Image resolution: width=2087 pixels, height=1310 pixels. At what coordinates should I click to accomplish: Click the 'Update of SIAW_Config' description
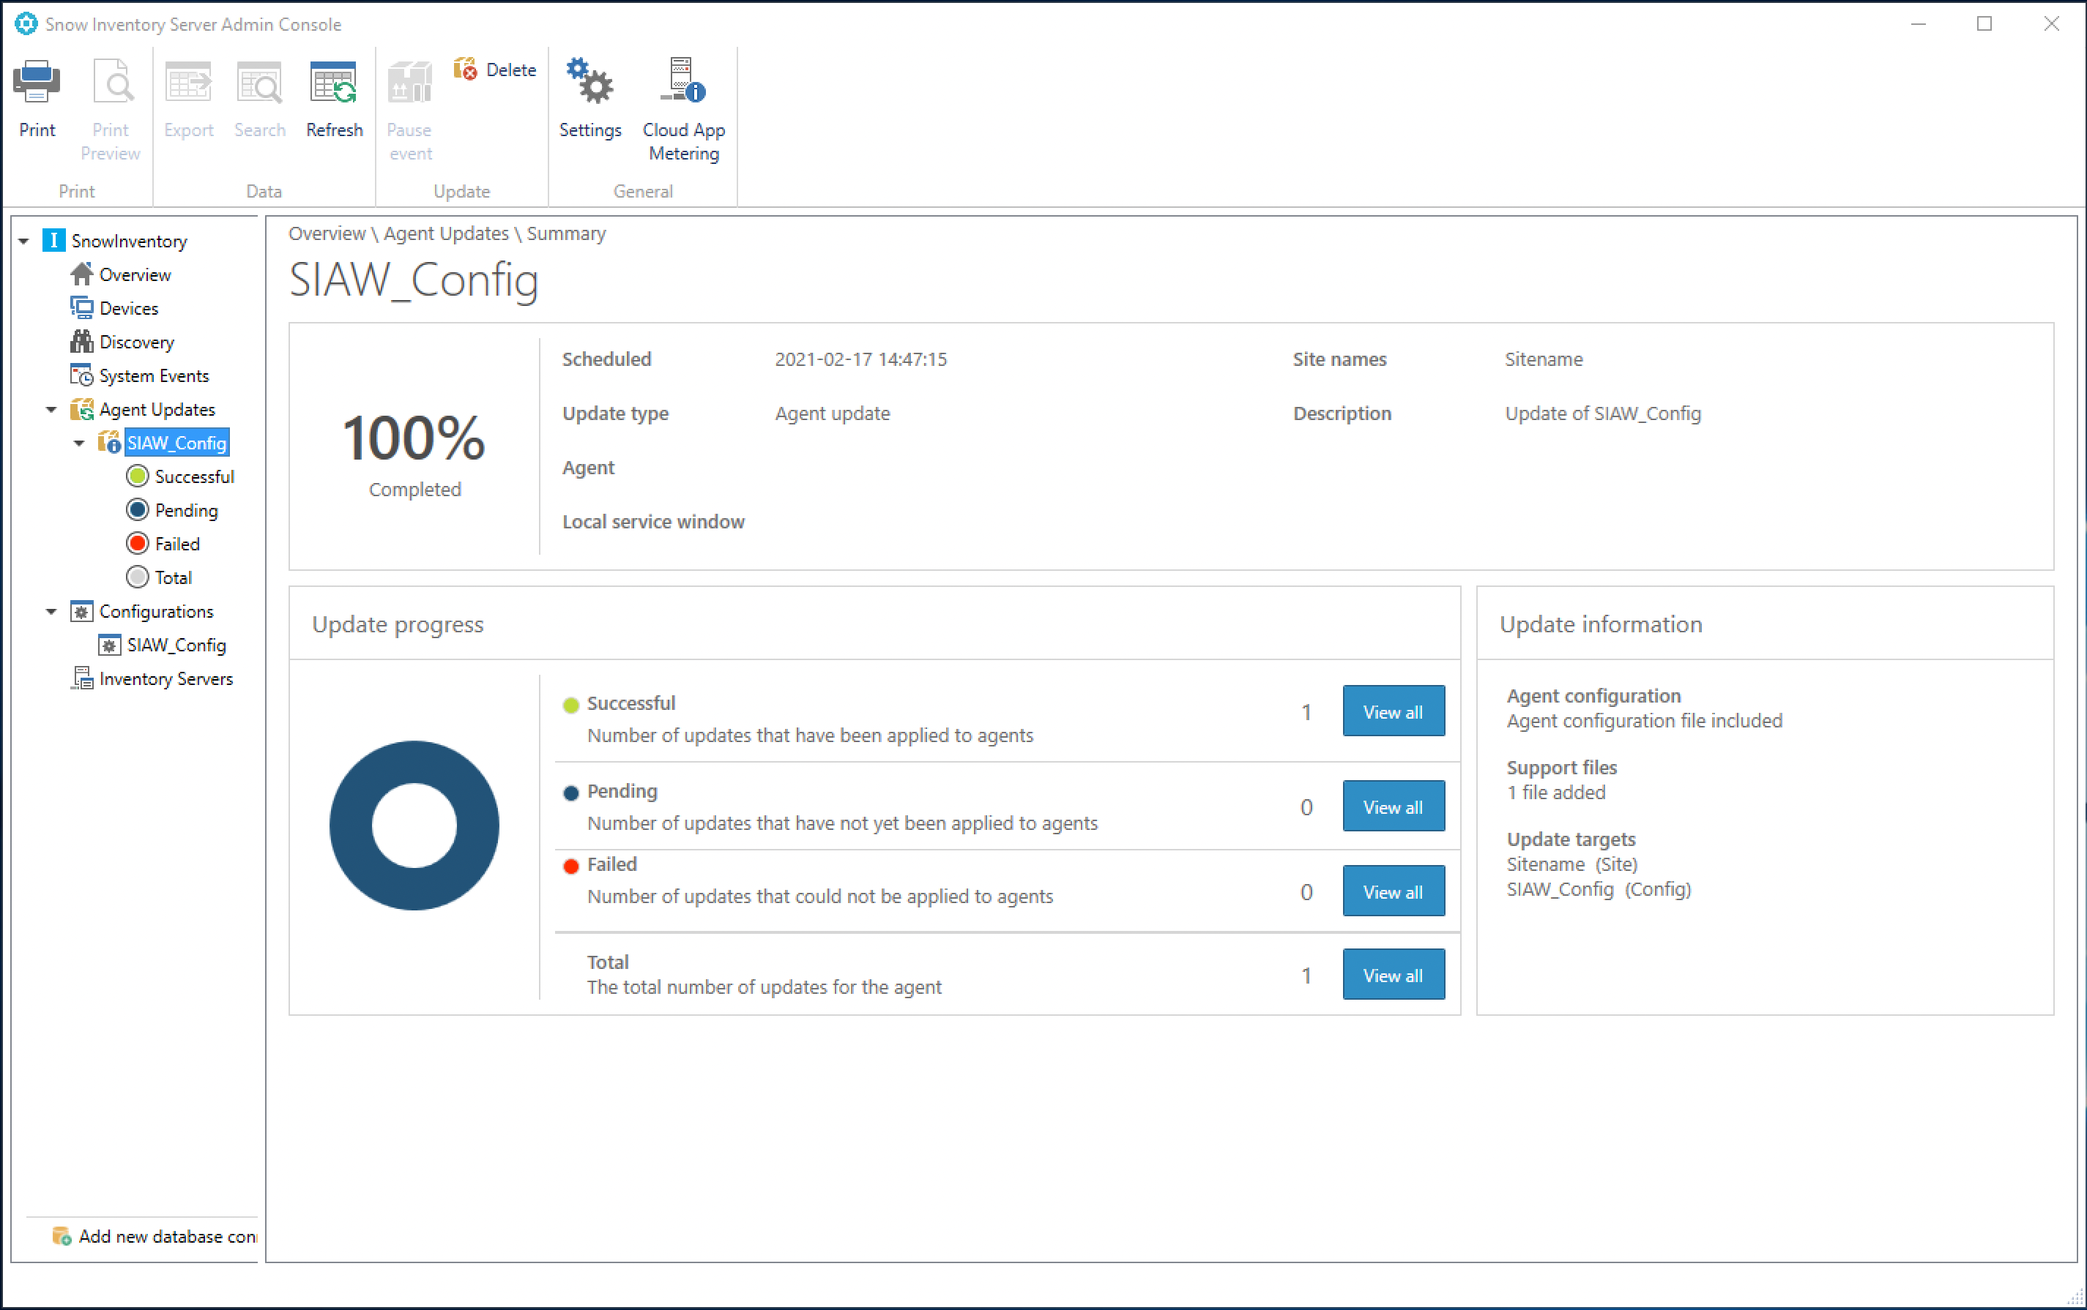tap(1602, 413)
